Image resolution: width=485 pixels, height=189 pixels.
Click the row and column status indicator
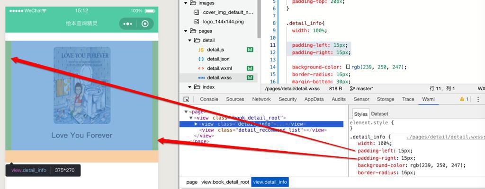[442, 89]
